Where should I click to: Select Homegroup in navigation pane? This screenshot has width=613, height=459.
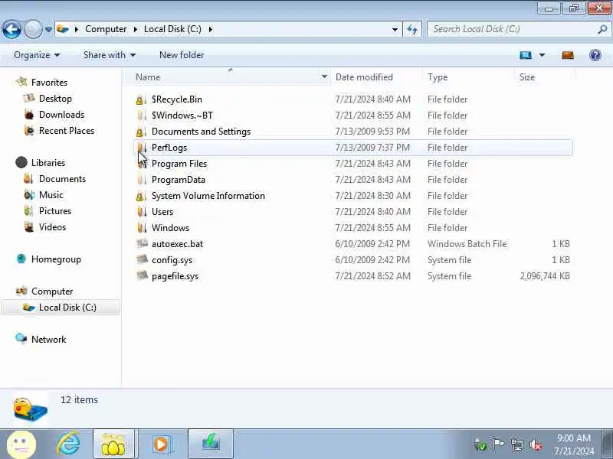pos(56,259)
